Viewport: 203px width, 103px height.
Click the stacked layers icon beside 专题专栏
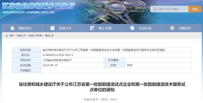click(172, 28)
